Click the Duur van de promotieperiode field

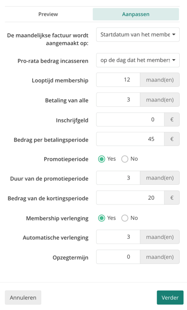(x=118, y=178)
